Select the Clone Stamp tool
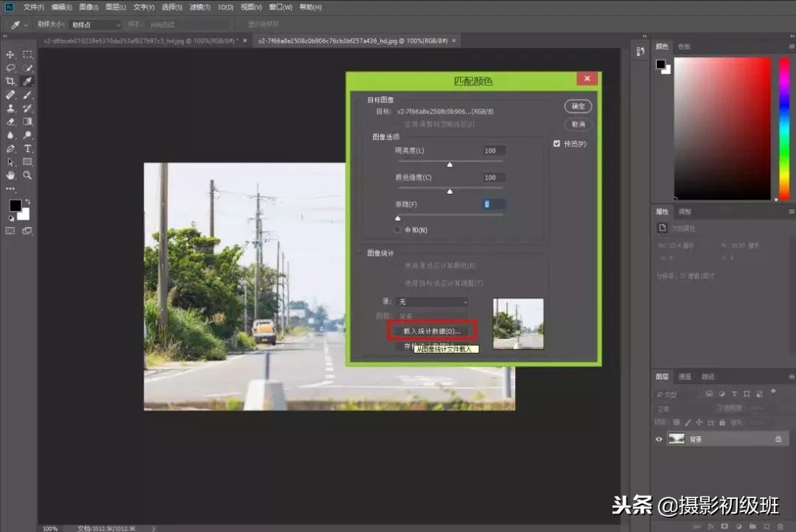796x532 pixels. [x=11, y=108]
